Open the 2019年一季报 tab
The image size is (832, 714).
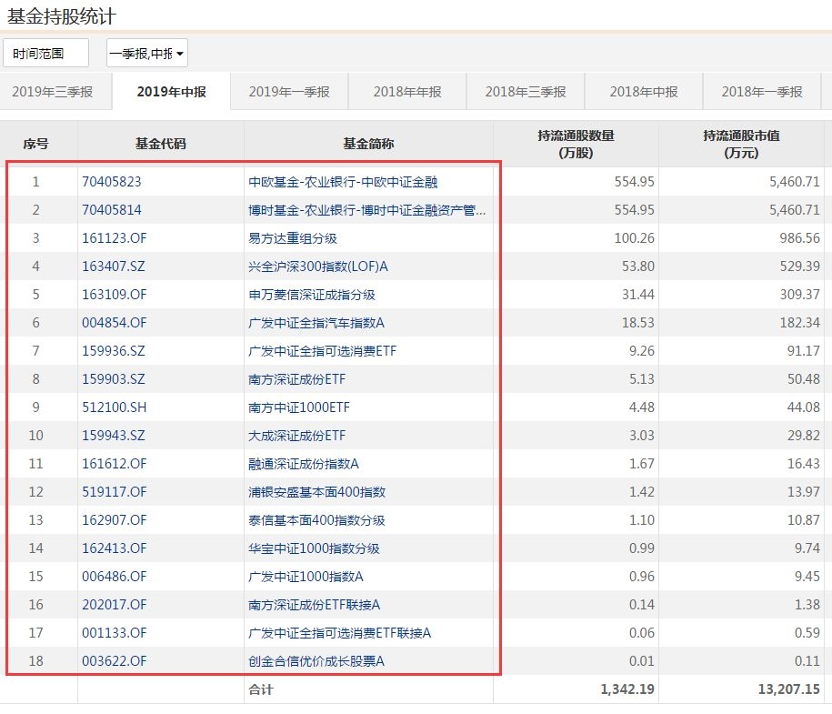(288, 92)
